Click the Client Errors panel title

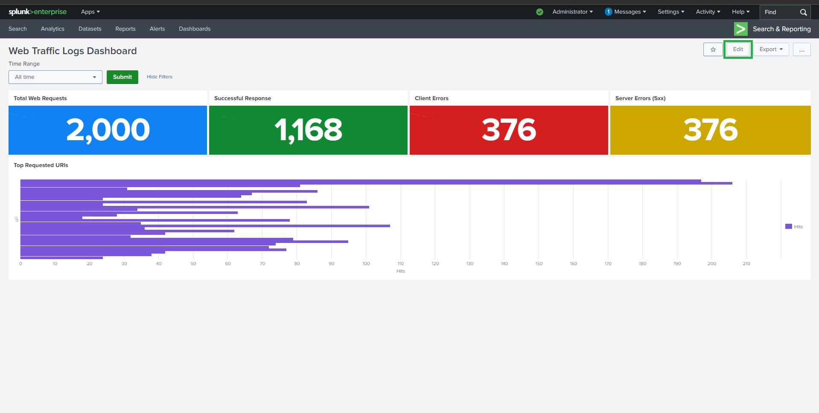click(431, 98)
